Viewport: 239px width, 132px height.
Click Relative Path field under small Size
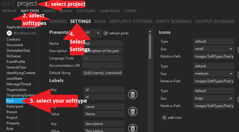point(213,56)
